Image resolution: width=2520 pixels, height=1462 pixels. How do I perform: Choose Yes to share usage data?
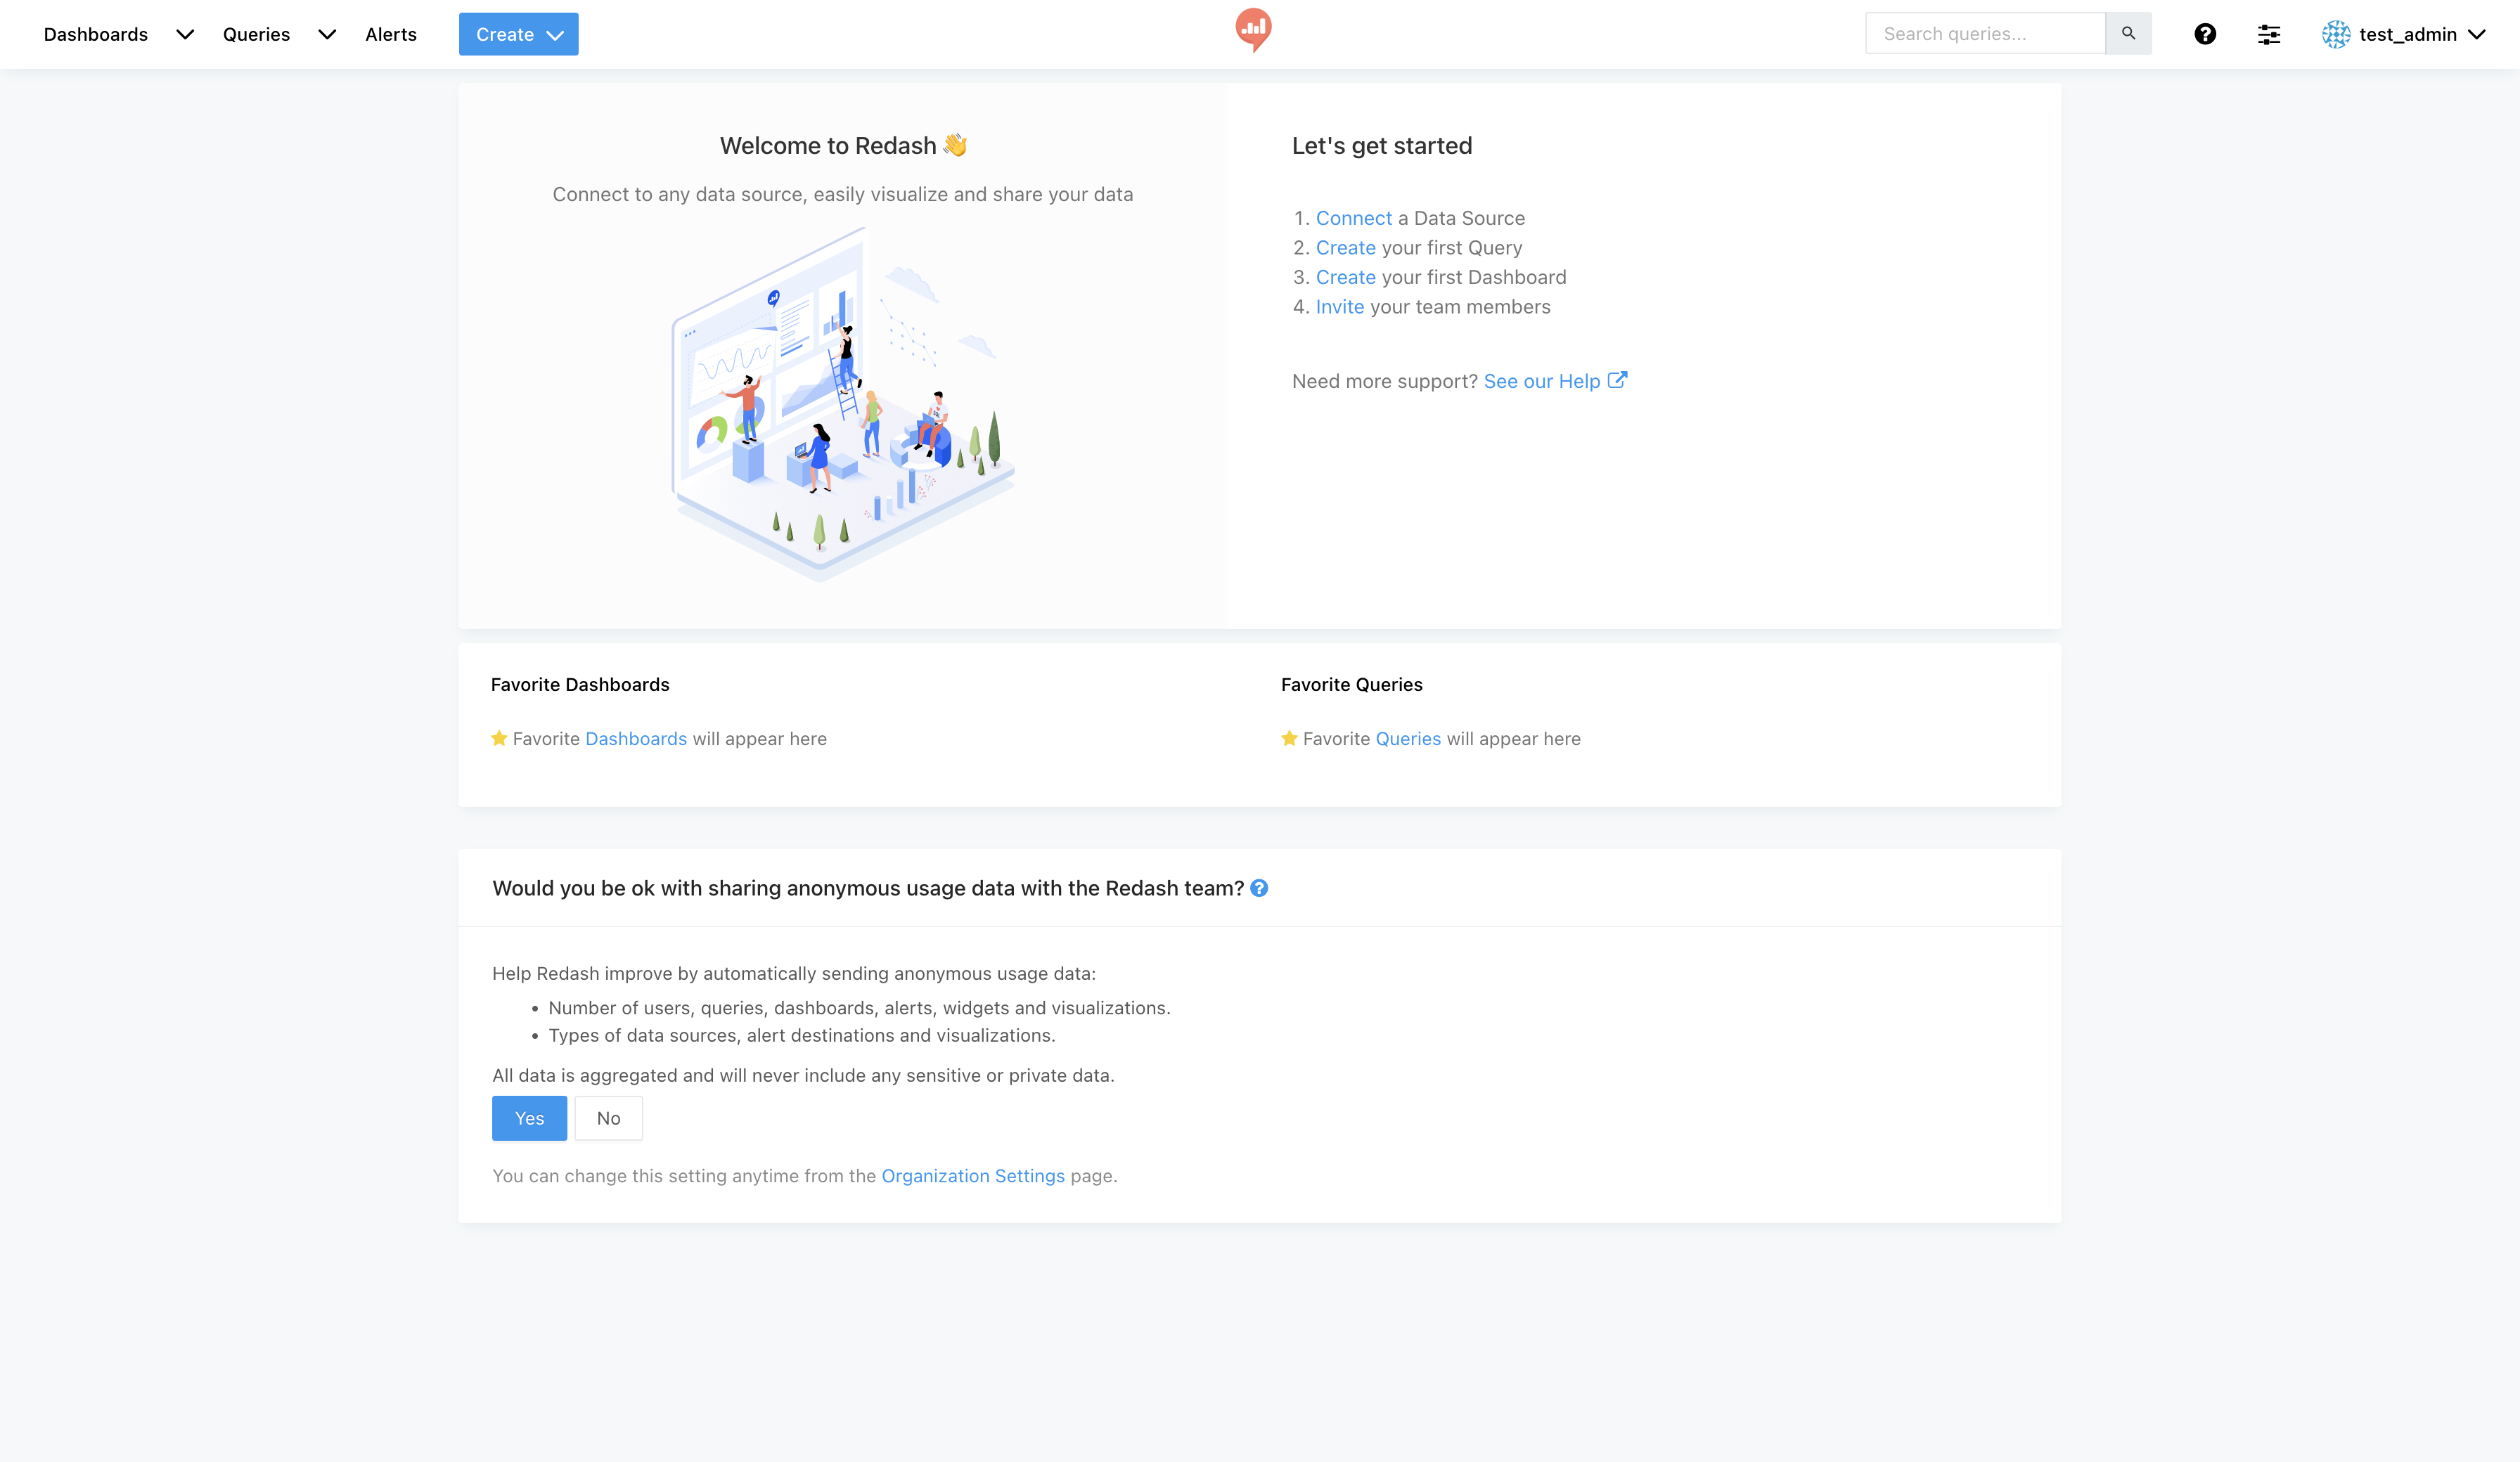coord(529,1118)
